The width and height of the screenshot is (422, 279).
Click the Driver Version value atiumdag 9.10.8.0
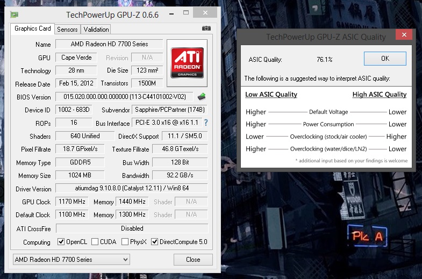click(x=132, y=188)
